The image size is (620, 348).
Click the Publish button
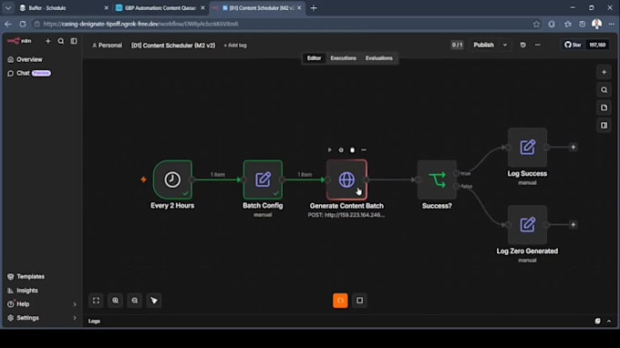pos(483,45)
